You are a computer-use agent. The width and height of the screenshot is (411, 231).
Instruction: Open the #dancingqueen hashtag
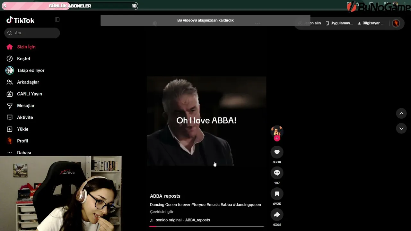pyautogui.click(x=247, y=205)
